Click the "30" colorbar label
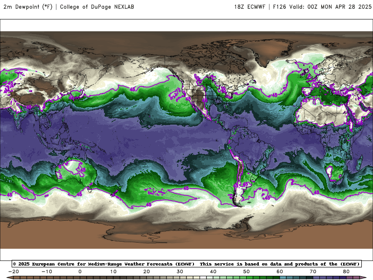This screenshot has height=280, width=373. coord(180,272)
